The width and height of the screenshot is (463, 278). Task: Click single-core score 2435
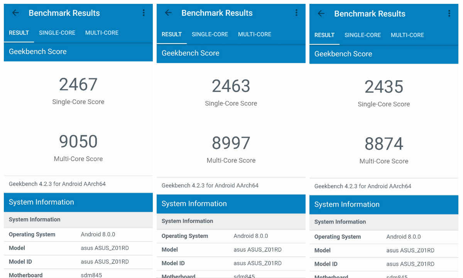(x=384, y=87)
